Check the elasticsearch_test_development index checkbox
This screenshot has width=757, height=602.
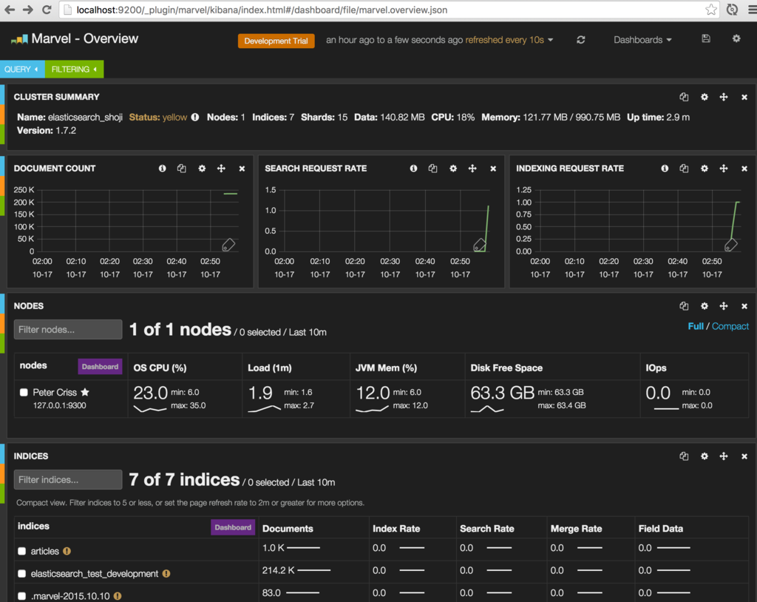click(21, 573)
